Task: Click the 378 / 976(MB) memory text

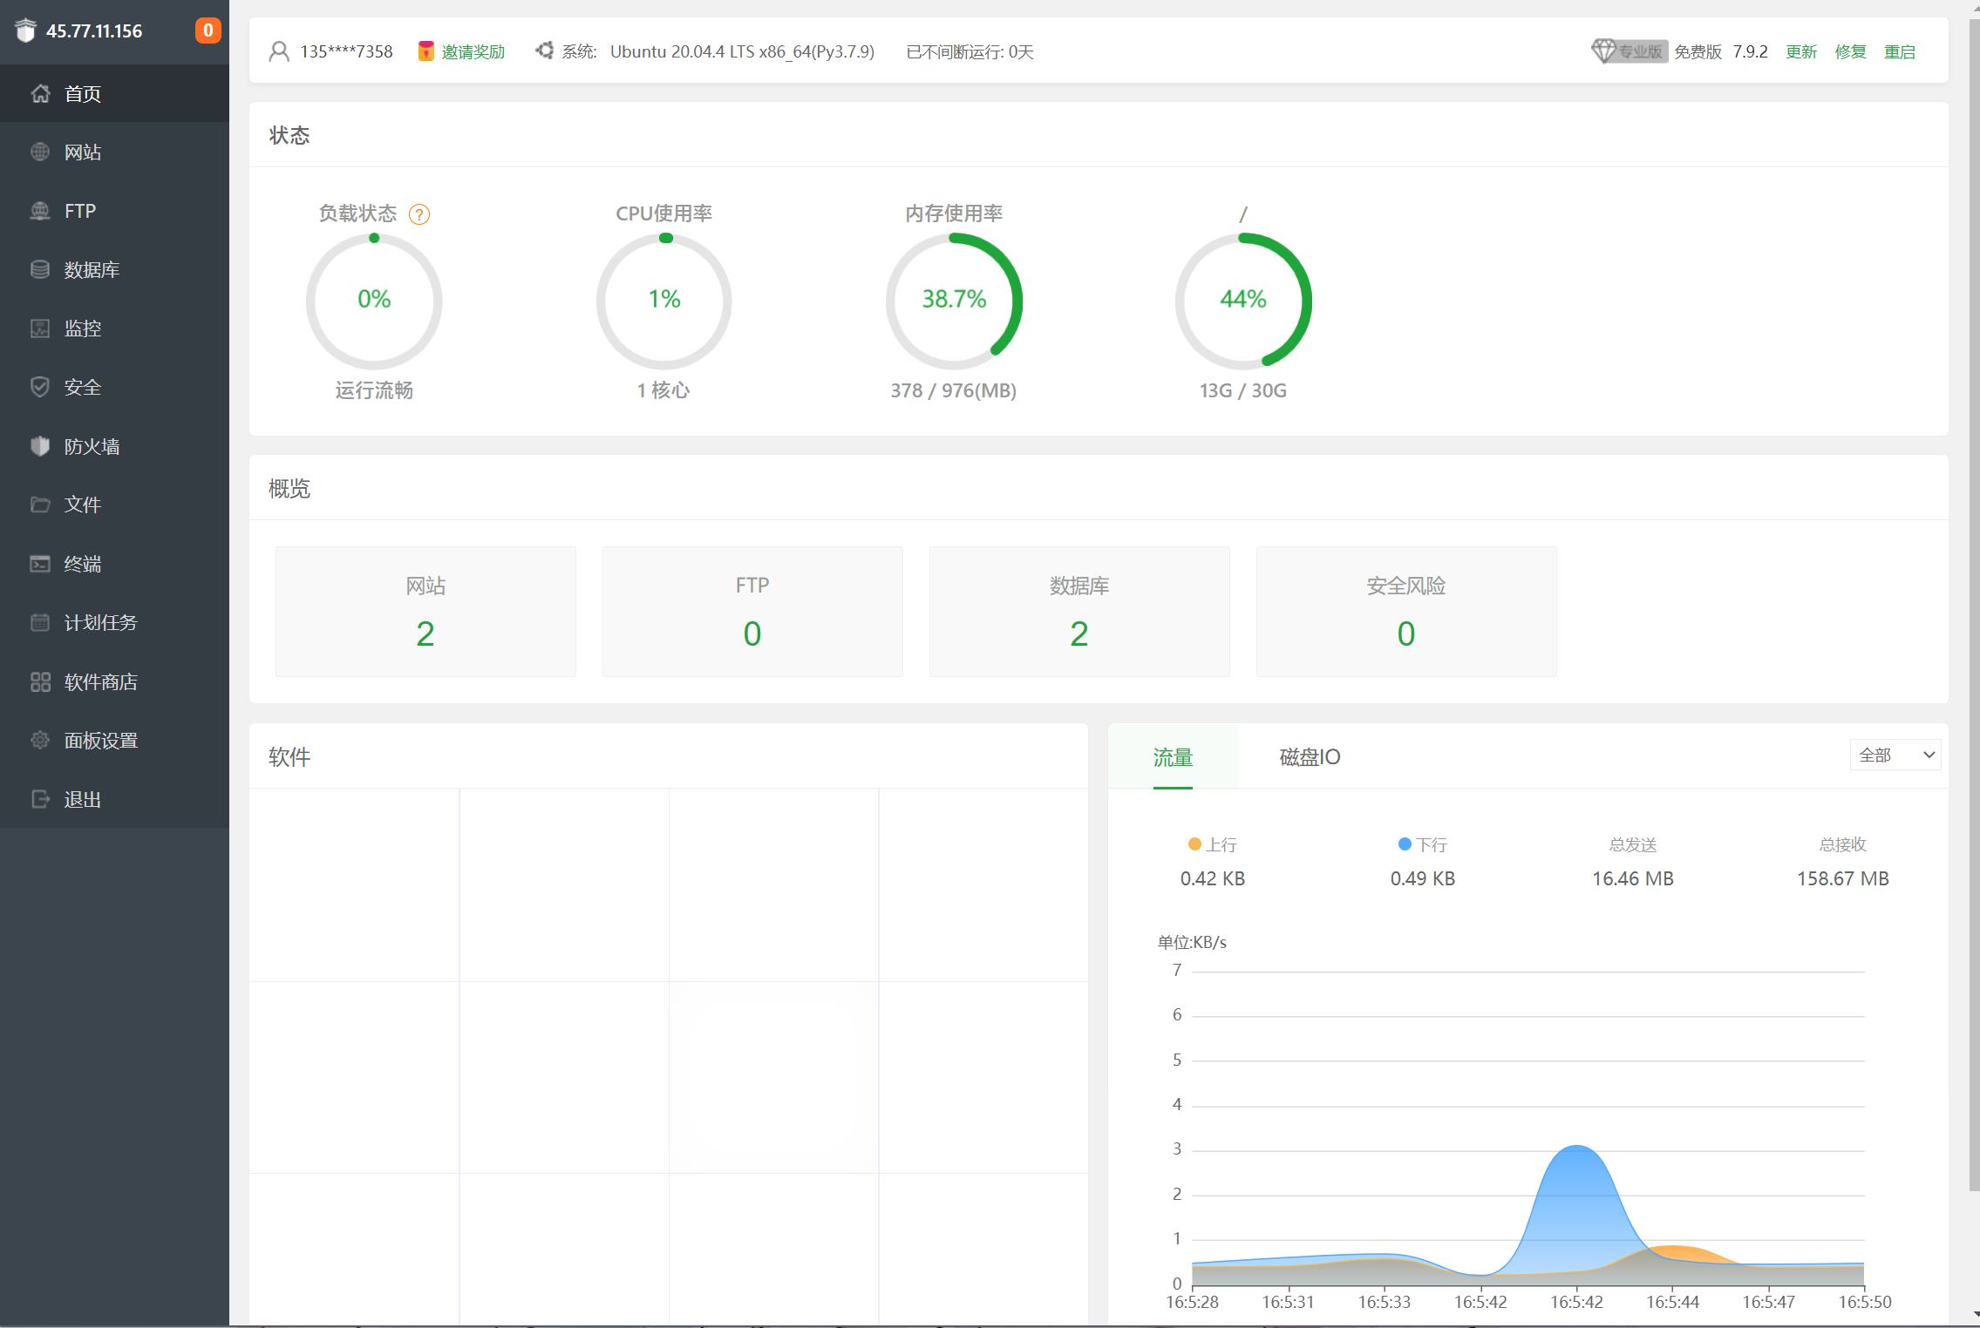Action: (954, 390)
